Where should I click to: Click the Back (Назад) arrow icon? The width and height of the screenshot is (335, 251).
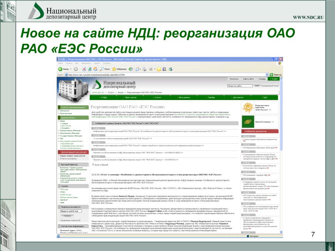(60, 69)
